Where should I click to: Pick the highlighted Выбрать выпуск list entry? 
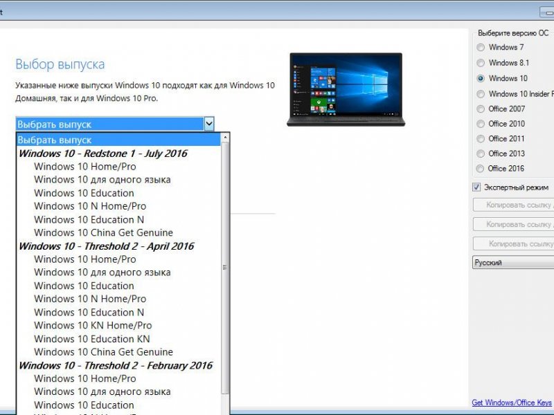[x=118, y=140]
